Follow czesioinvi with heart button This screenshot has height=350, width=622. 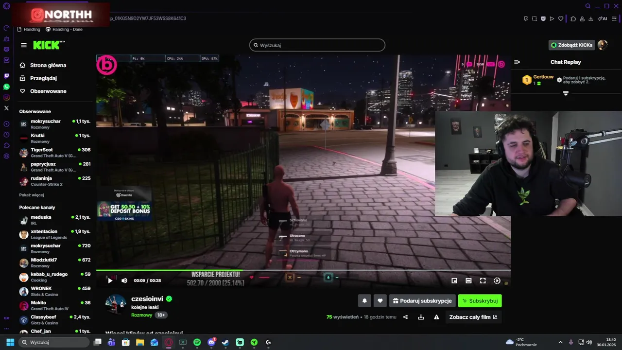(380, 301)
